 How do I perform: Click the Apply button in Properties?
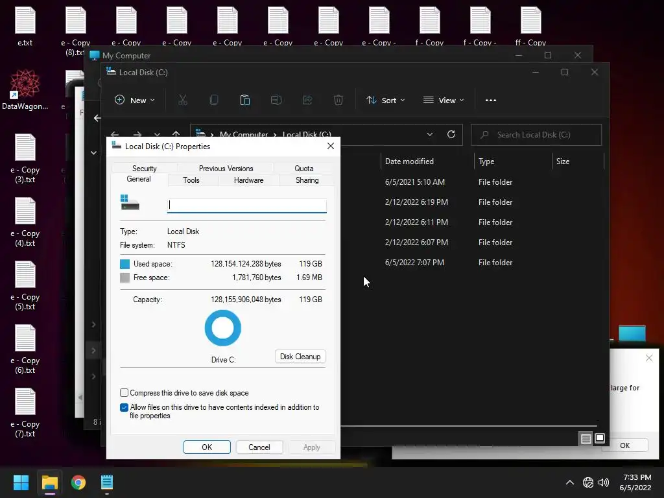pyautogui.click(x=312, y=447)
